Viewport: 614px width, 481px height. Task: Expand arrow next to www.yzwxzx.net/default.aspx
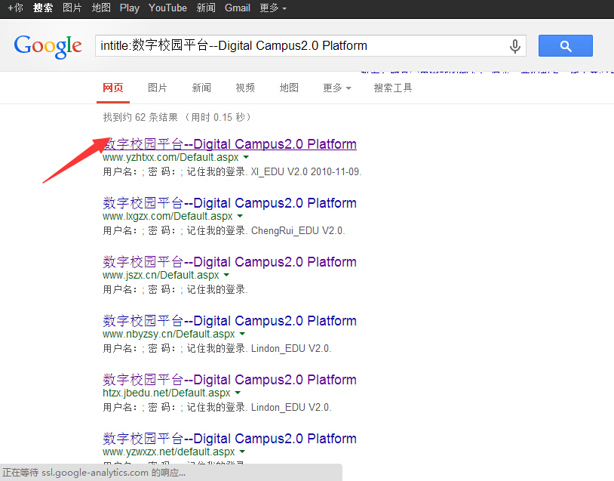tap(242, 452)
